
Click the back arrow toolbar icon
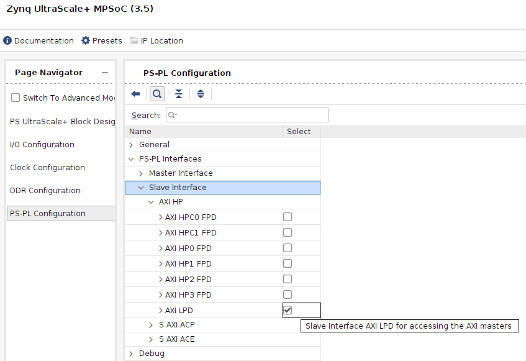coord(135,94)
